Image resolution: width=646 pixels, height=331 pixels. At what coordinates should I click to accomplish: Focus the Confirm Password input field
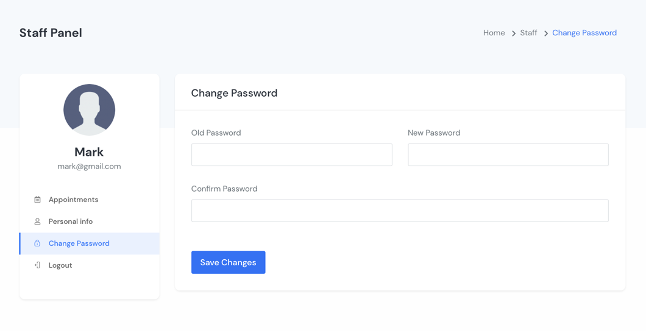(400, 211)
